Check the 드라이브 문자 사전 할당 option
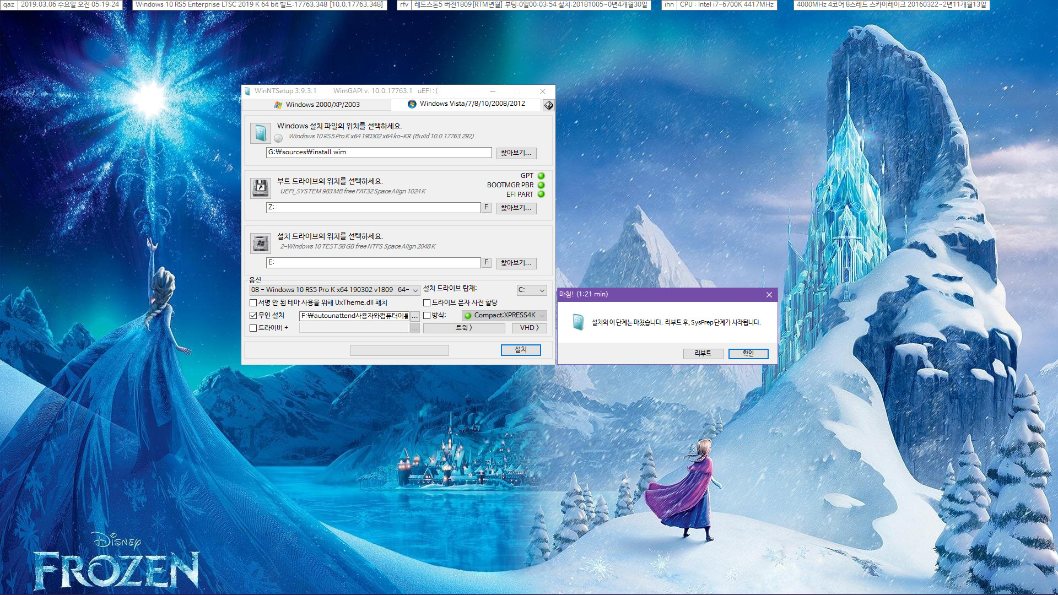Image resolution: width=1058 pixels, height=595 pixels. [x=427, y=303]
